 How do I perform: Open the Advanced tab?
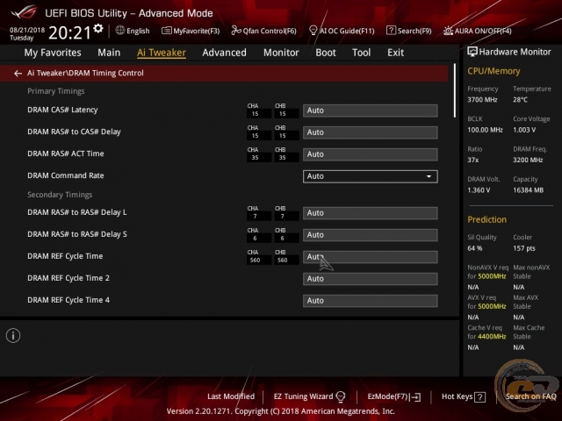click(225, 53)
